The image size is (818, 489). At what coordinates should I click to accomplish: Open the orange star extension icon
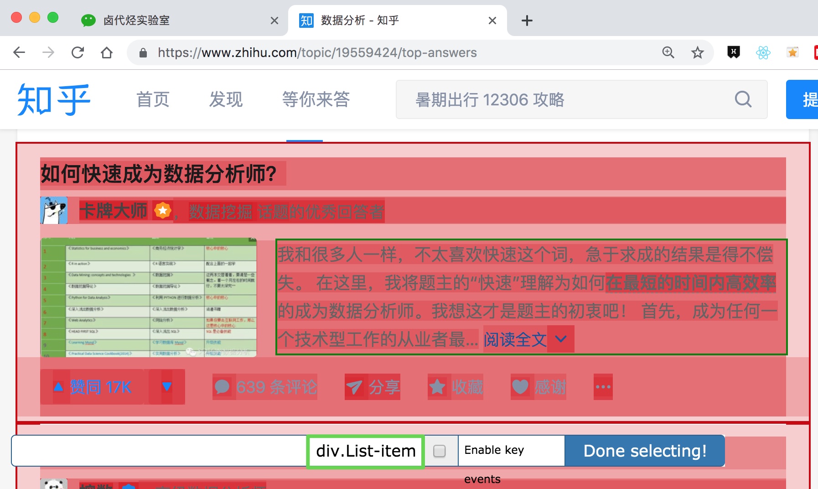pyautogui.click(x=793, y=52)
